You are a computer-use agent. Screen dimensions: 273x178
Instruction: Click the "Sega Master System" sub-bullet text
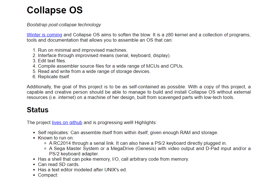pyautogui.click(x=150, y=151)
